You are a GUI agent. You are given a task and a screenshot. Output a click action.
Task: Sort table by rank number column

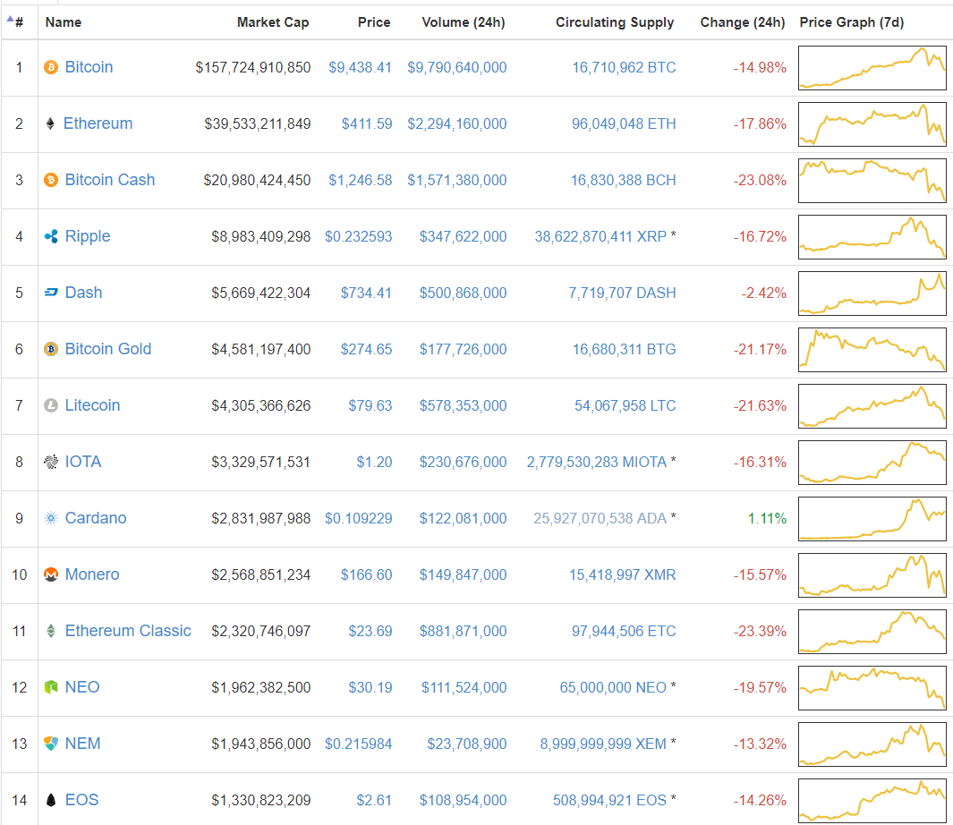click(x=18, y=22)
